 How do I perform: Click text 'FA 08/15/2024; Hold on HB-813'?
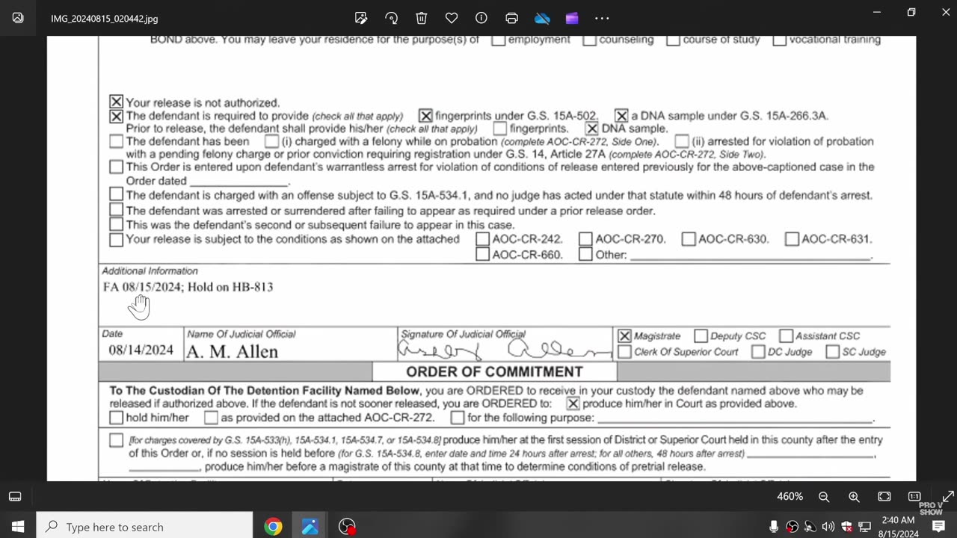188,287
